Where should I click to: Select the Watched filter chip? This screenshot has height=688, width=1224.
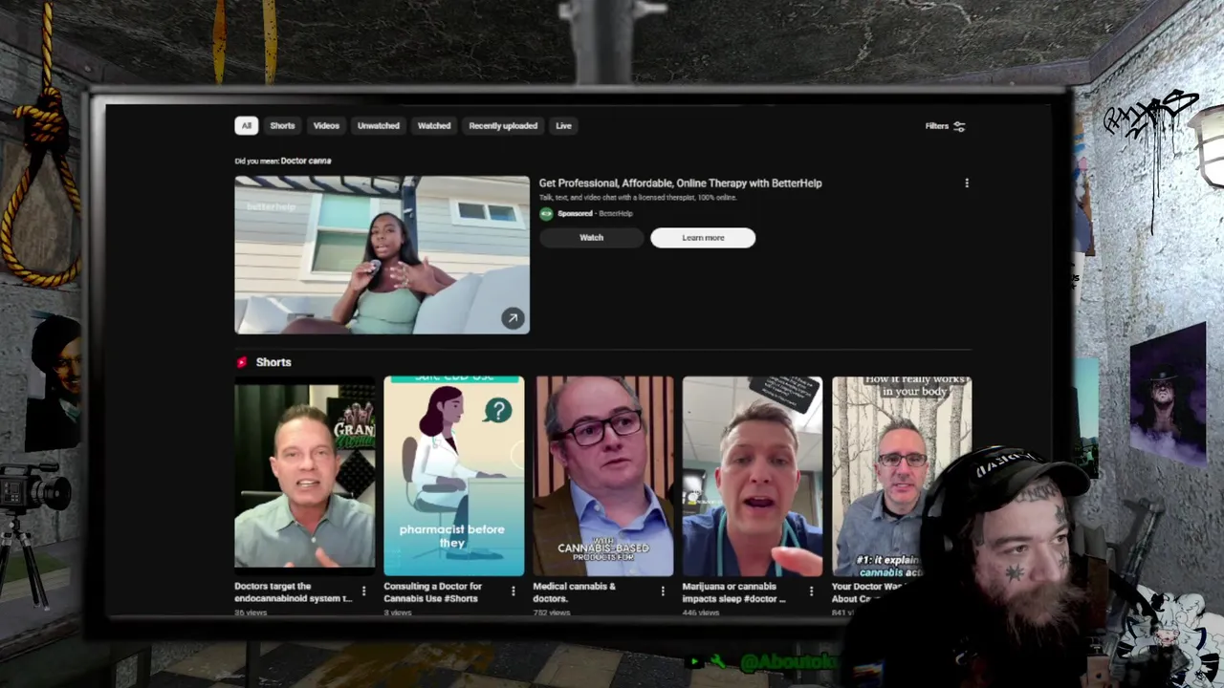click(x=434, y=125)
